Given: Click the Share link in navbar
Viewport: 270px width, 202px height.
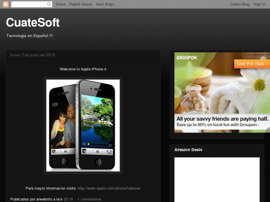Looking at the screenshot, I should pyautogui.click(x=61, y=4).
